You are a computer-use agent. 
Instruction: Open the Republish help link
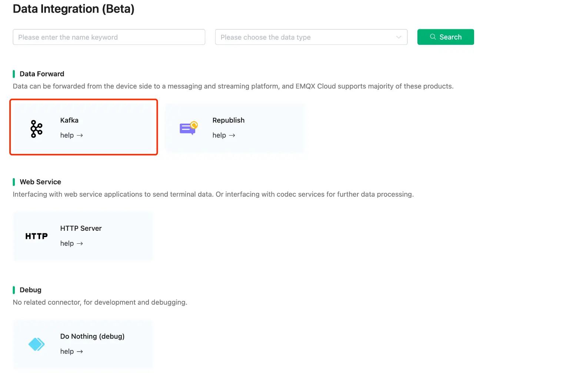coord(224,135)
